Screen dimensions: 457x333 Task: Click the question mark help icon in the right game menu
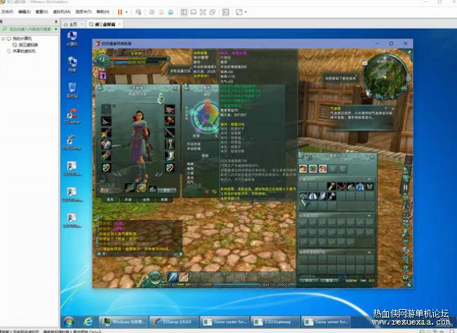pos(406,268)
